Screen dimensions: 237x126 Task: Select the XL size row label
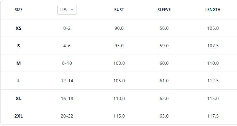(x=18, y=98)
